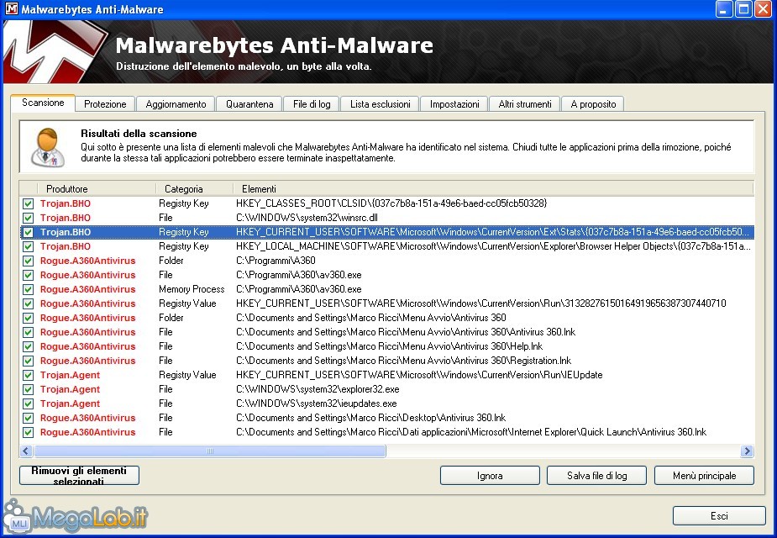Click the horizontal scrollbar right arrow

pyautogui.click(x=747, y=451)
